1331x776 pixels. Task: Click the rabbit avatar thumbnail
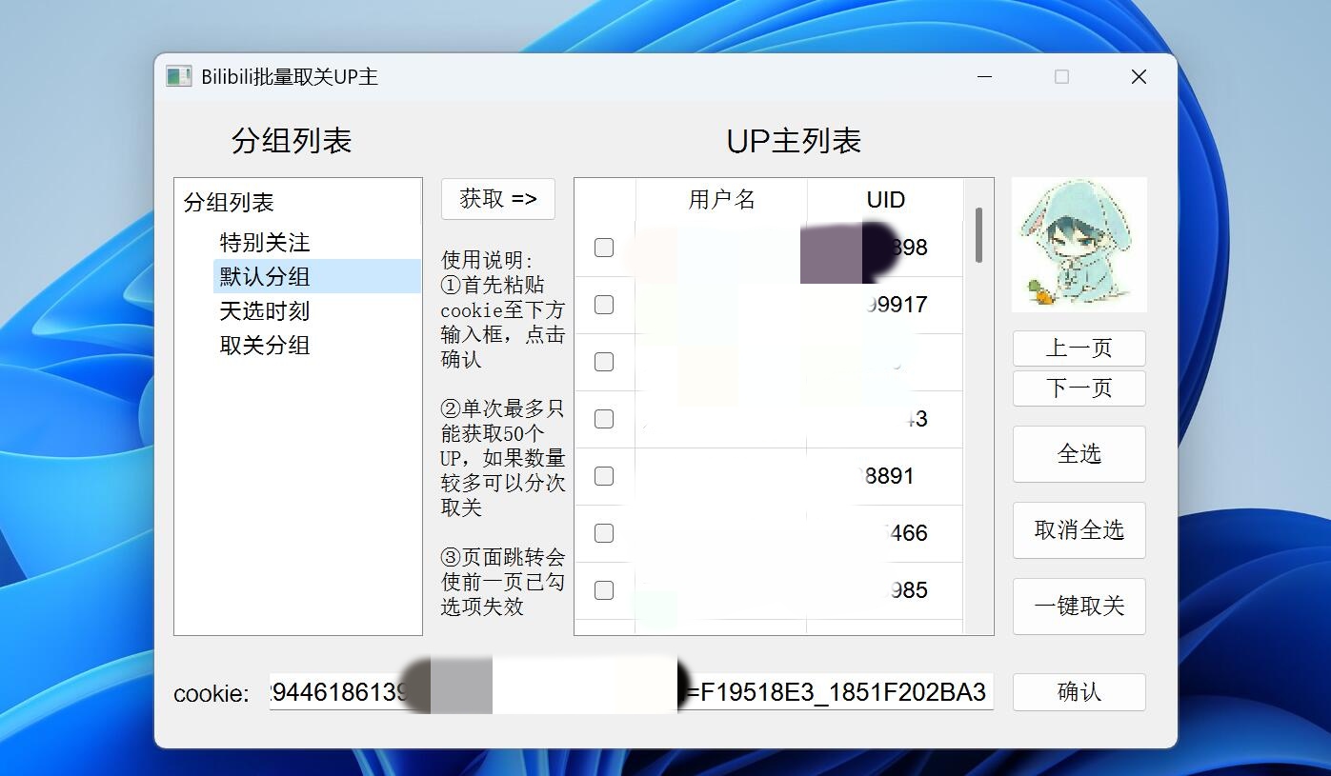tap(1079, 244)
